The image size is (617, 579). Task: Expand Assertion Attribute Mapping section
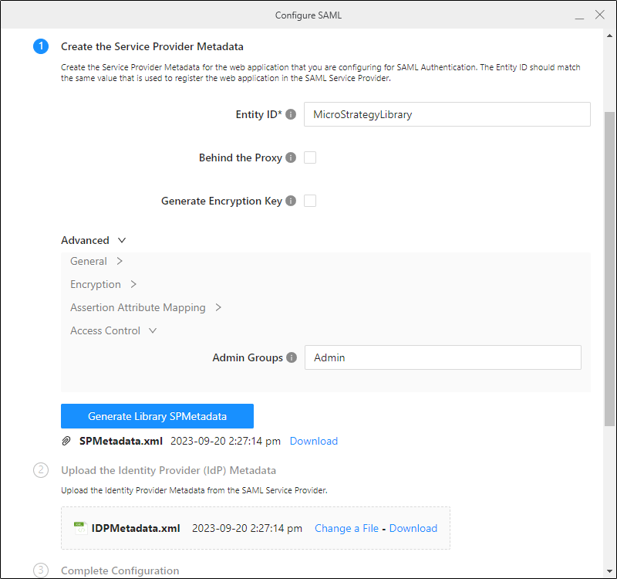[218, 307]
